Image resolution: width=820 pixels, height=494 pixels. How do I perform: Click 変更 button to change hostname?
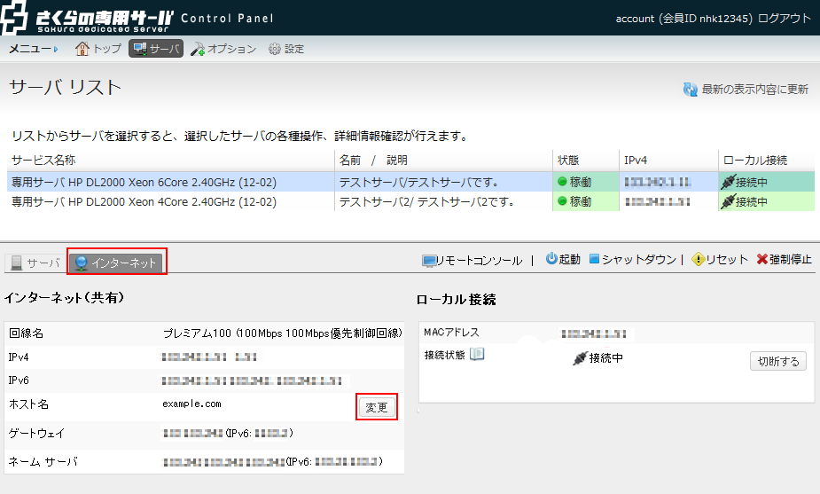376,407
